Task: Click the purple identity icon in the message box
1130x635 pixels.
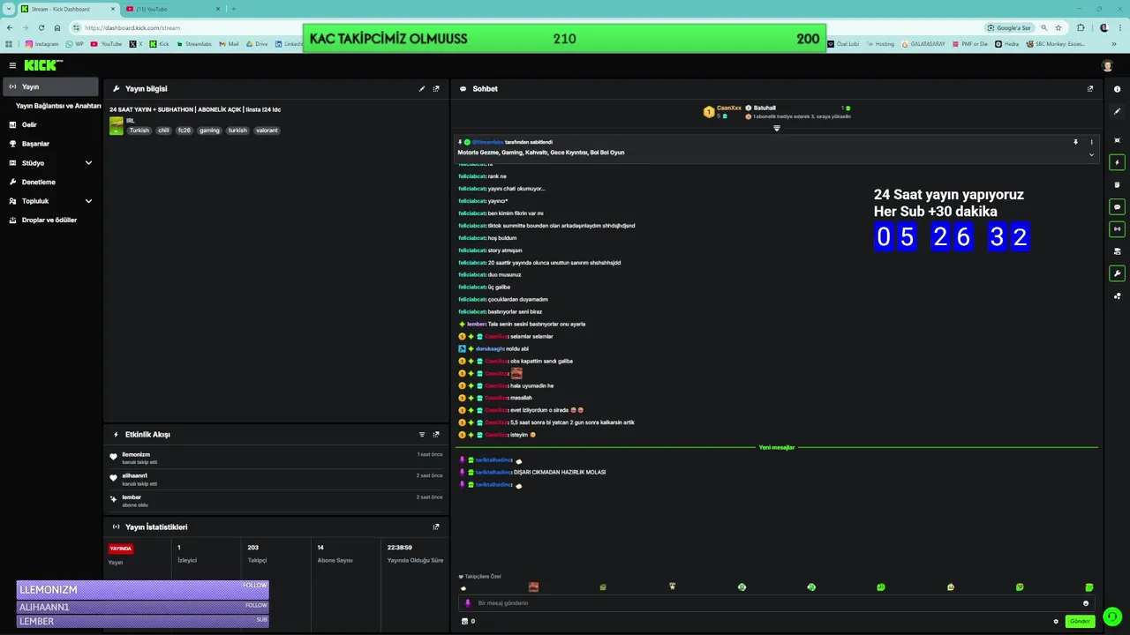Action: click(468, 603)
